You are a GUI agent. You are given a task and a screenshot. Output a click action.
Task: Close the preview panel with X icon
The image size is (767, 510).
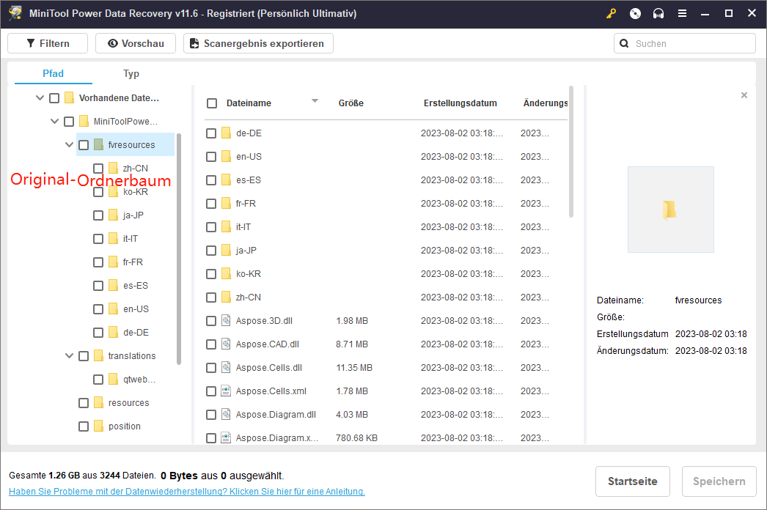(x=744, y=95)
